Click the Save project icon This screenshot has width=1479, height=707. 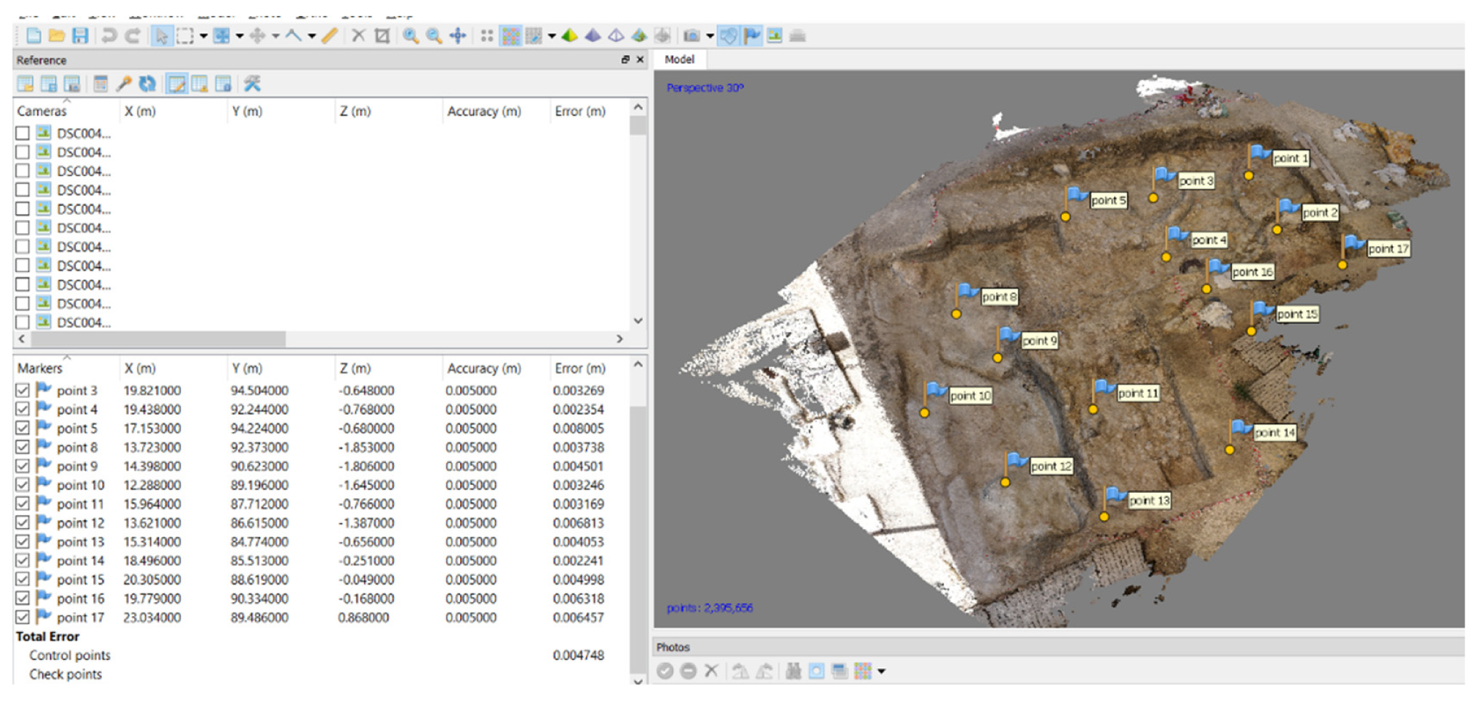point(80,35)
